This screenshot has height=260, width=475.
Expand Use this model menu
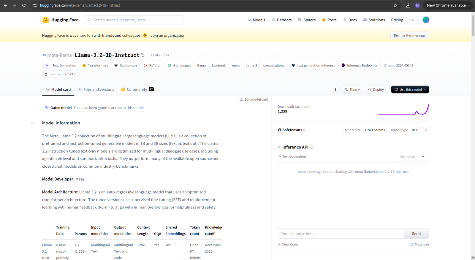tap(410, 90)
